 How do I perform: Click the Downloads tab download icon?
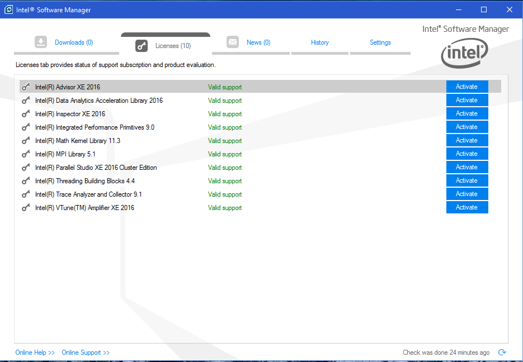click(x=41, y=42)
